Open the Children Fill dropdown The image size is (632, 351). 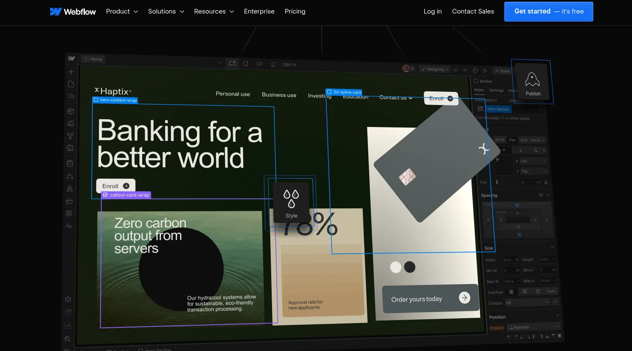point(527,303)
